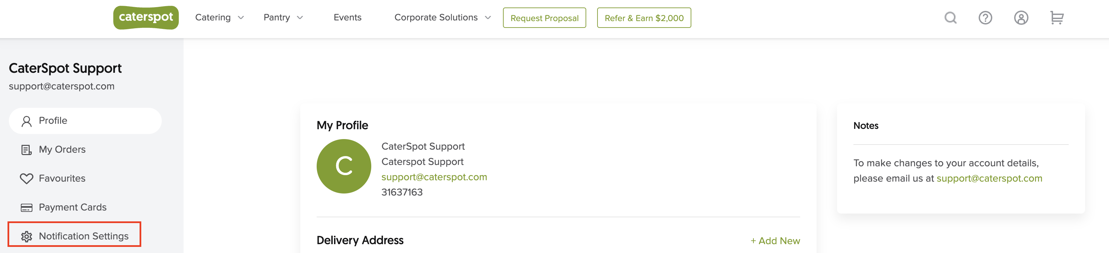Click the help question mark icon
This screenshot has height=253, width=1109.
coord(985,18)
